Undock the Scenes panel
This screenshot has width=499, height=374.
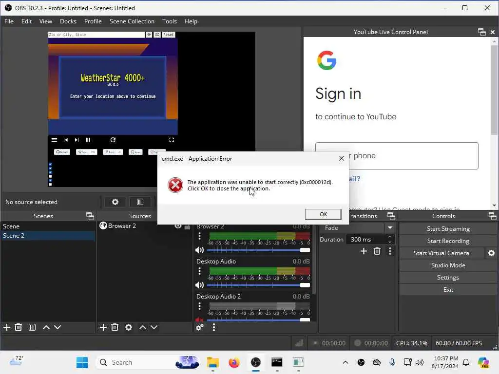(x=90, y=216)
